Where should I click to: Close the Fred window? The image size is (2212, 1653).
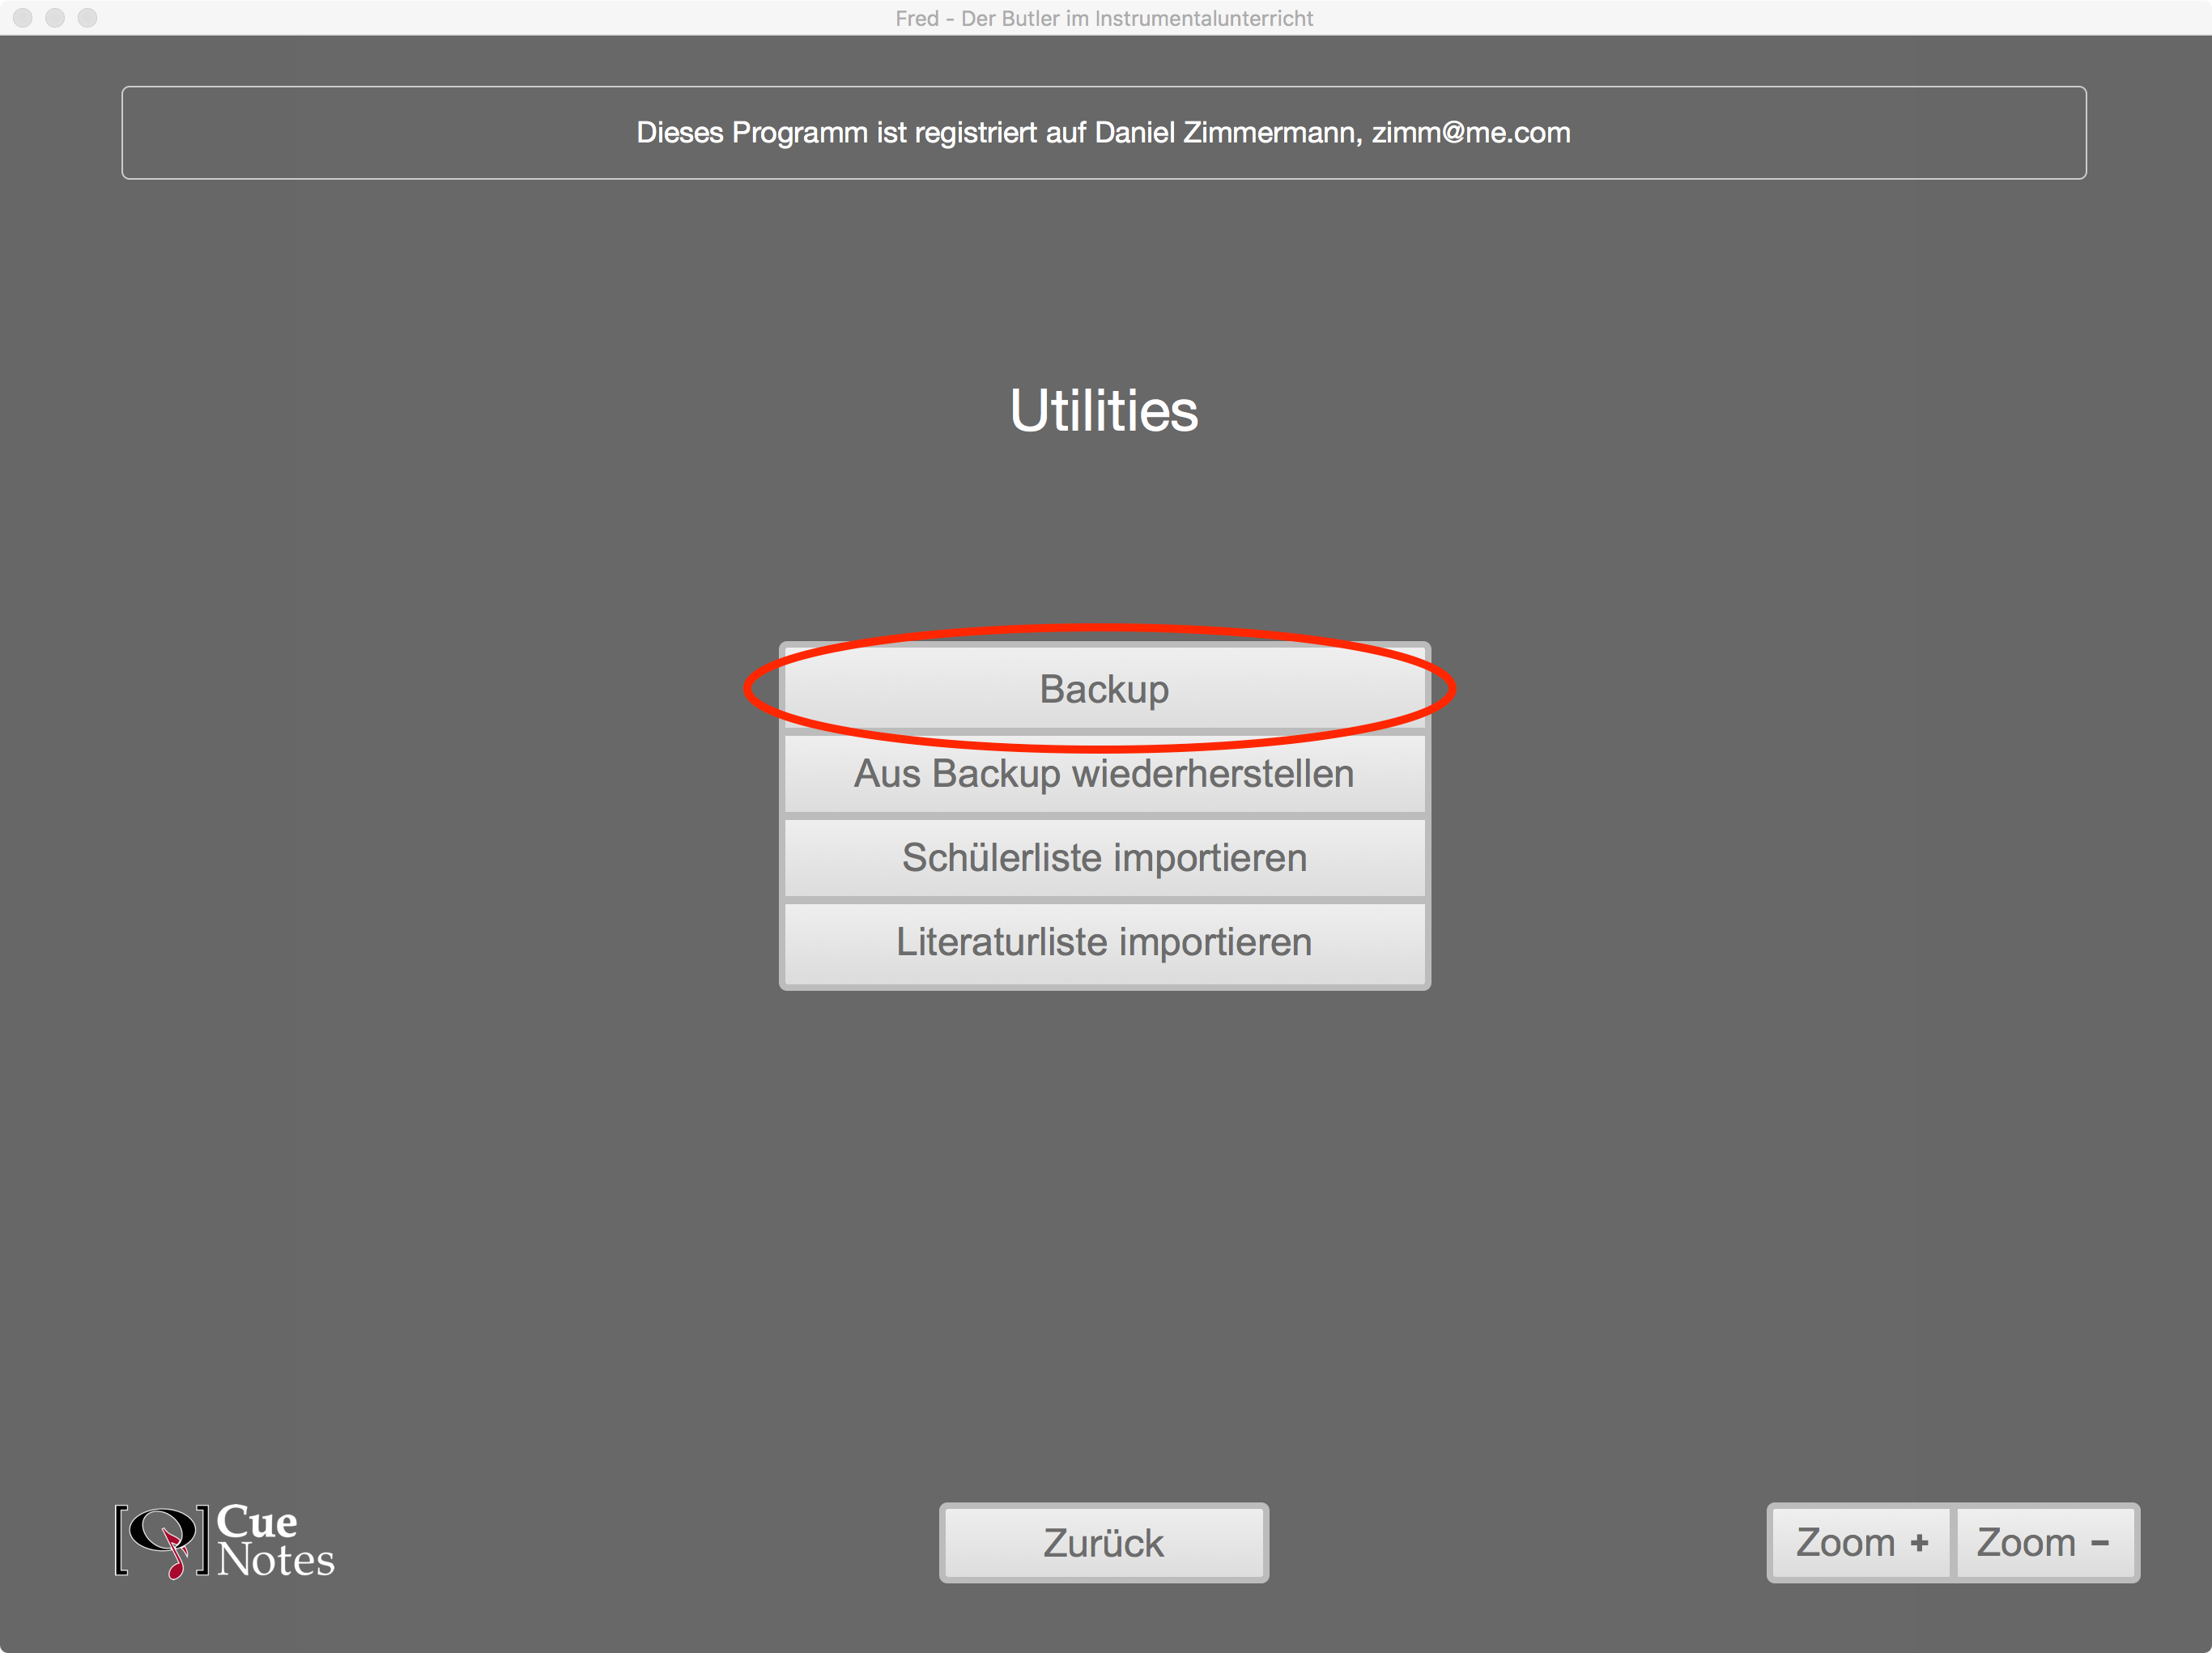[23, 18]
